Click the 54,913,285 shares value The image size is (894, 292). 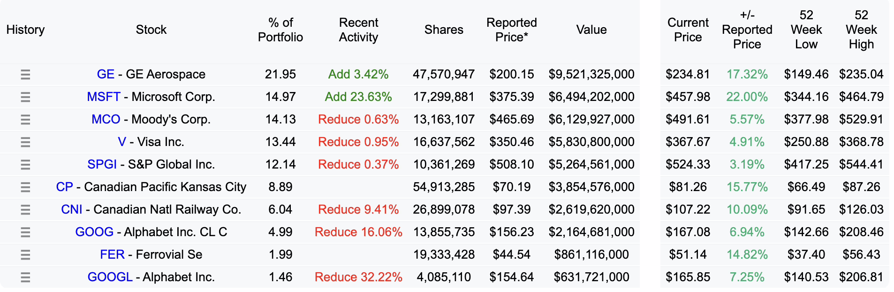point(444,187)
